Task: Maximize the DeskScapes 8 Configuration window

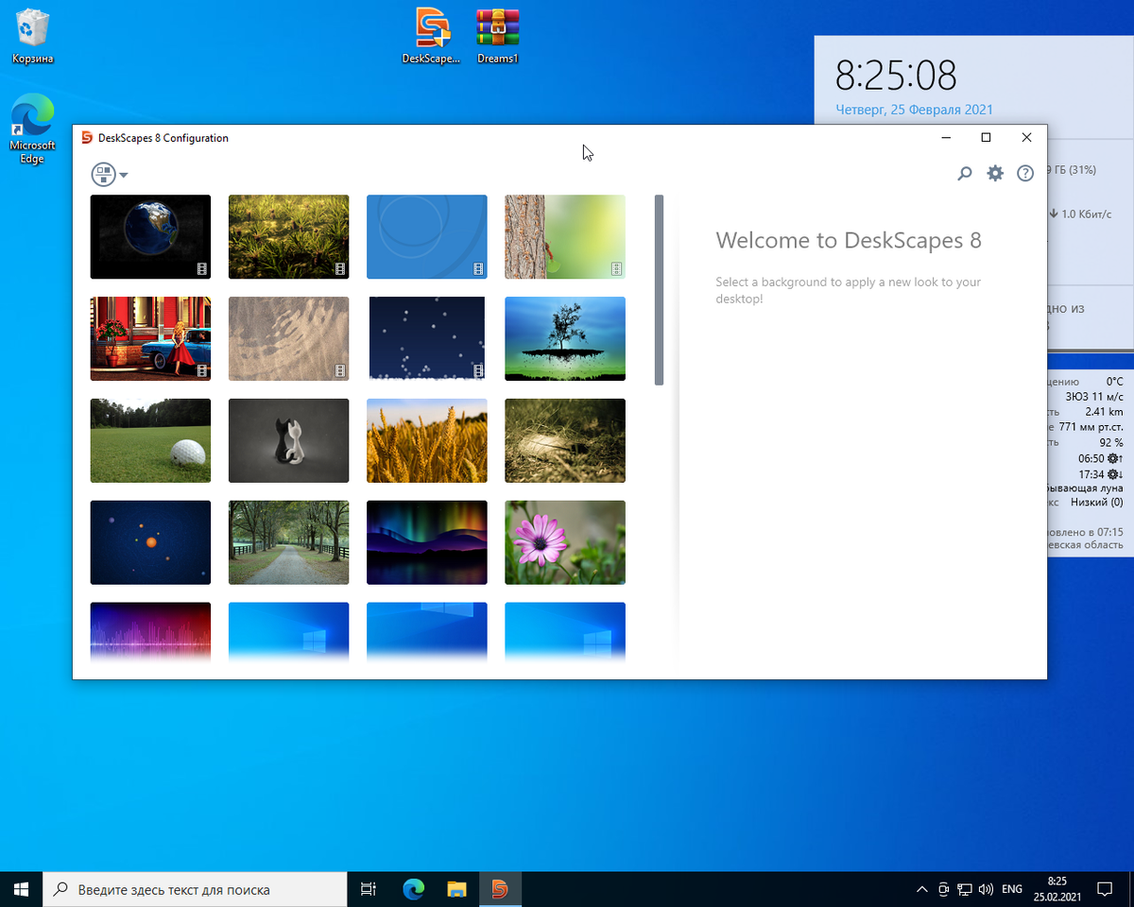Action: point(986,138)
